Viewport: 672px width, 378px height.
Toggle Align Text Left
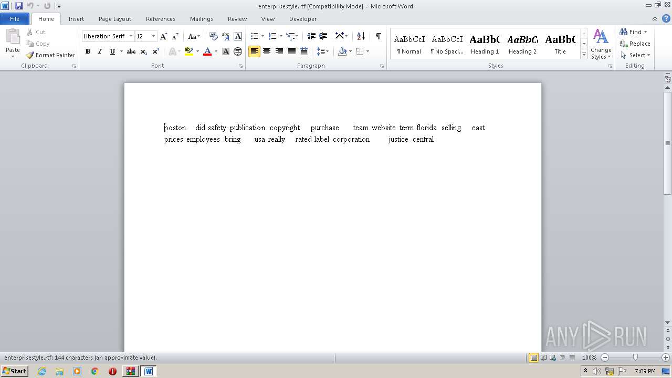(x=255, y=51)
